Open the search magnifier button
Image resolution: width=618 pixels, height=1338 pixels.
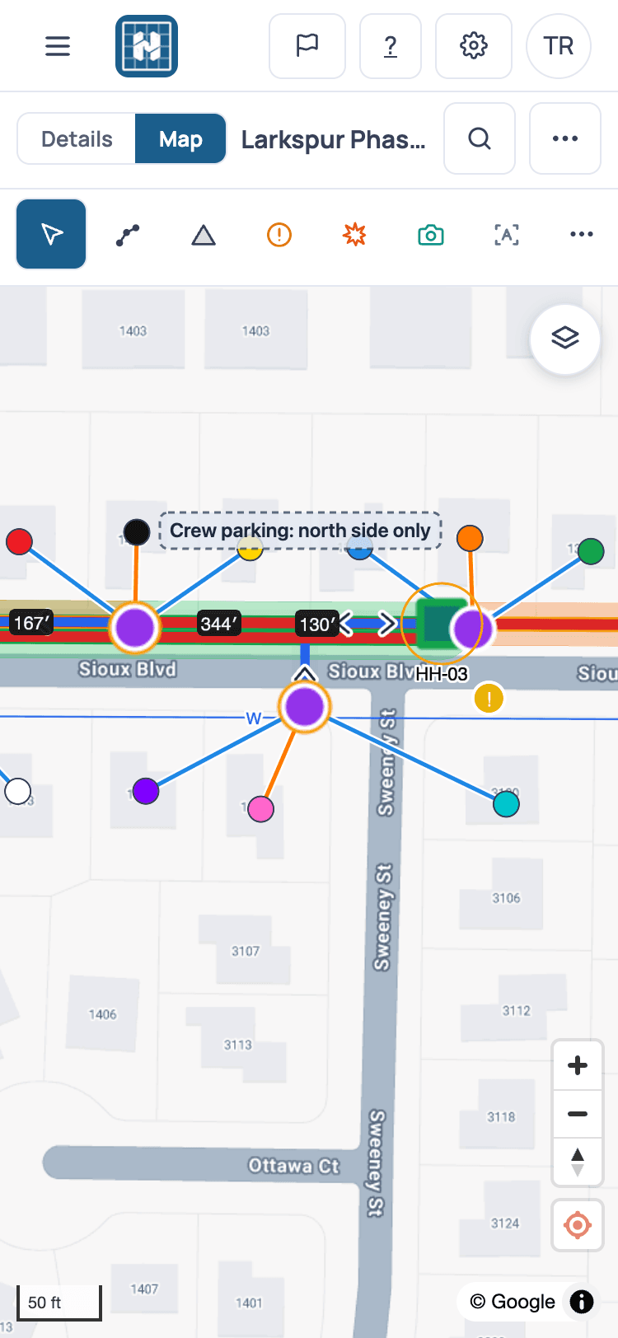(480, 138)
